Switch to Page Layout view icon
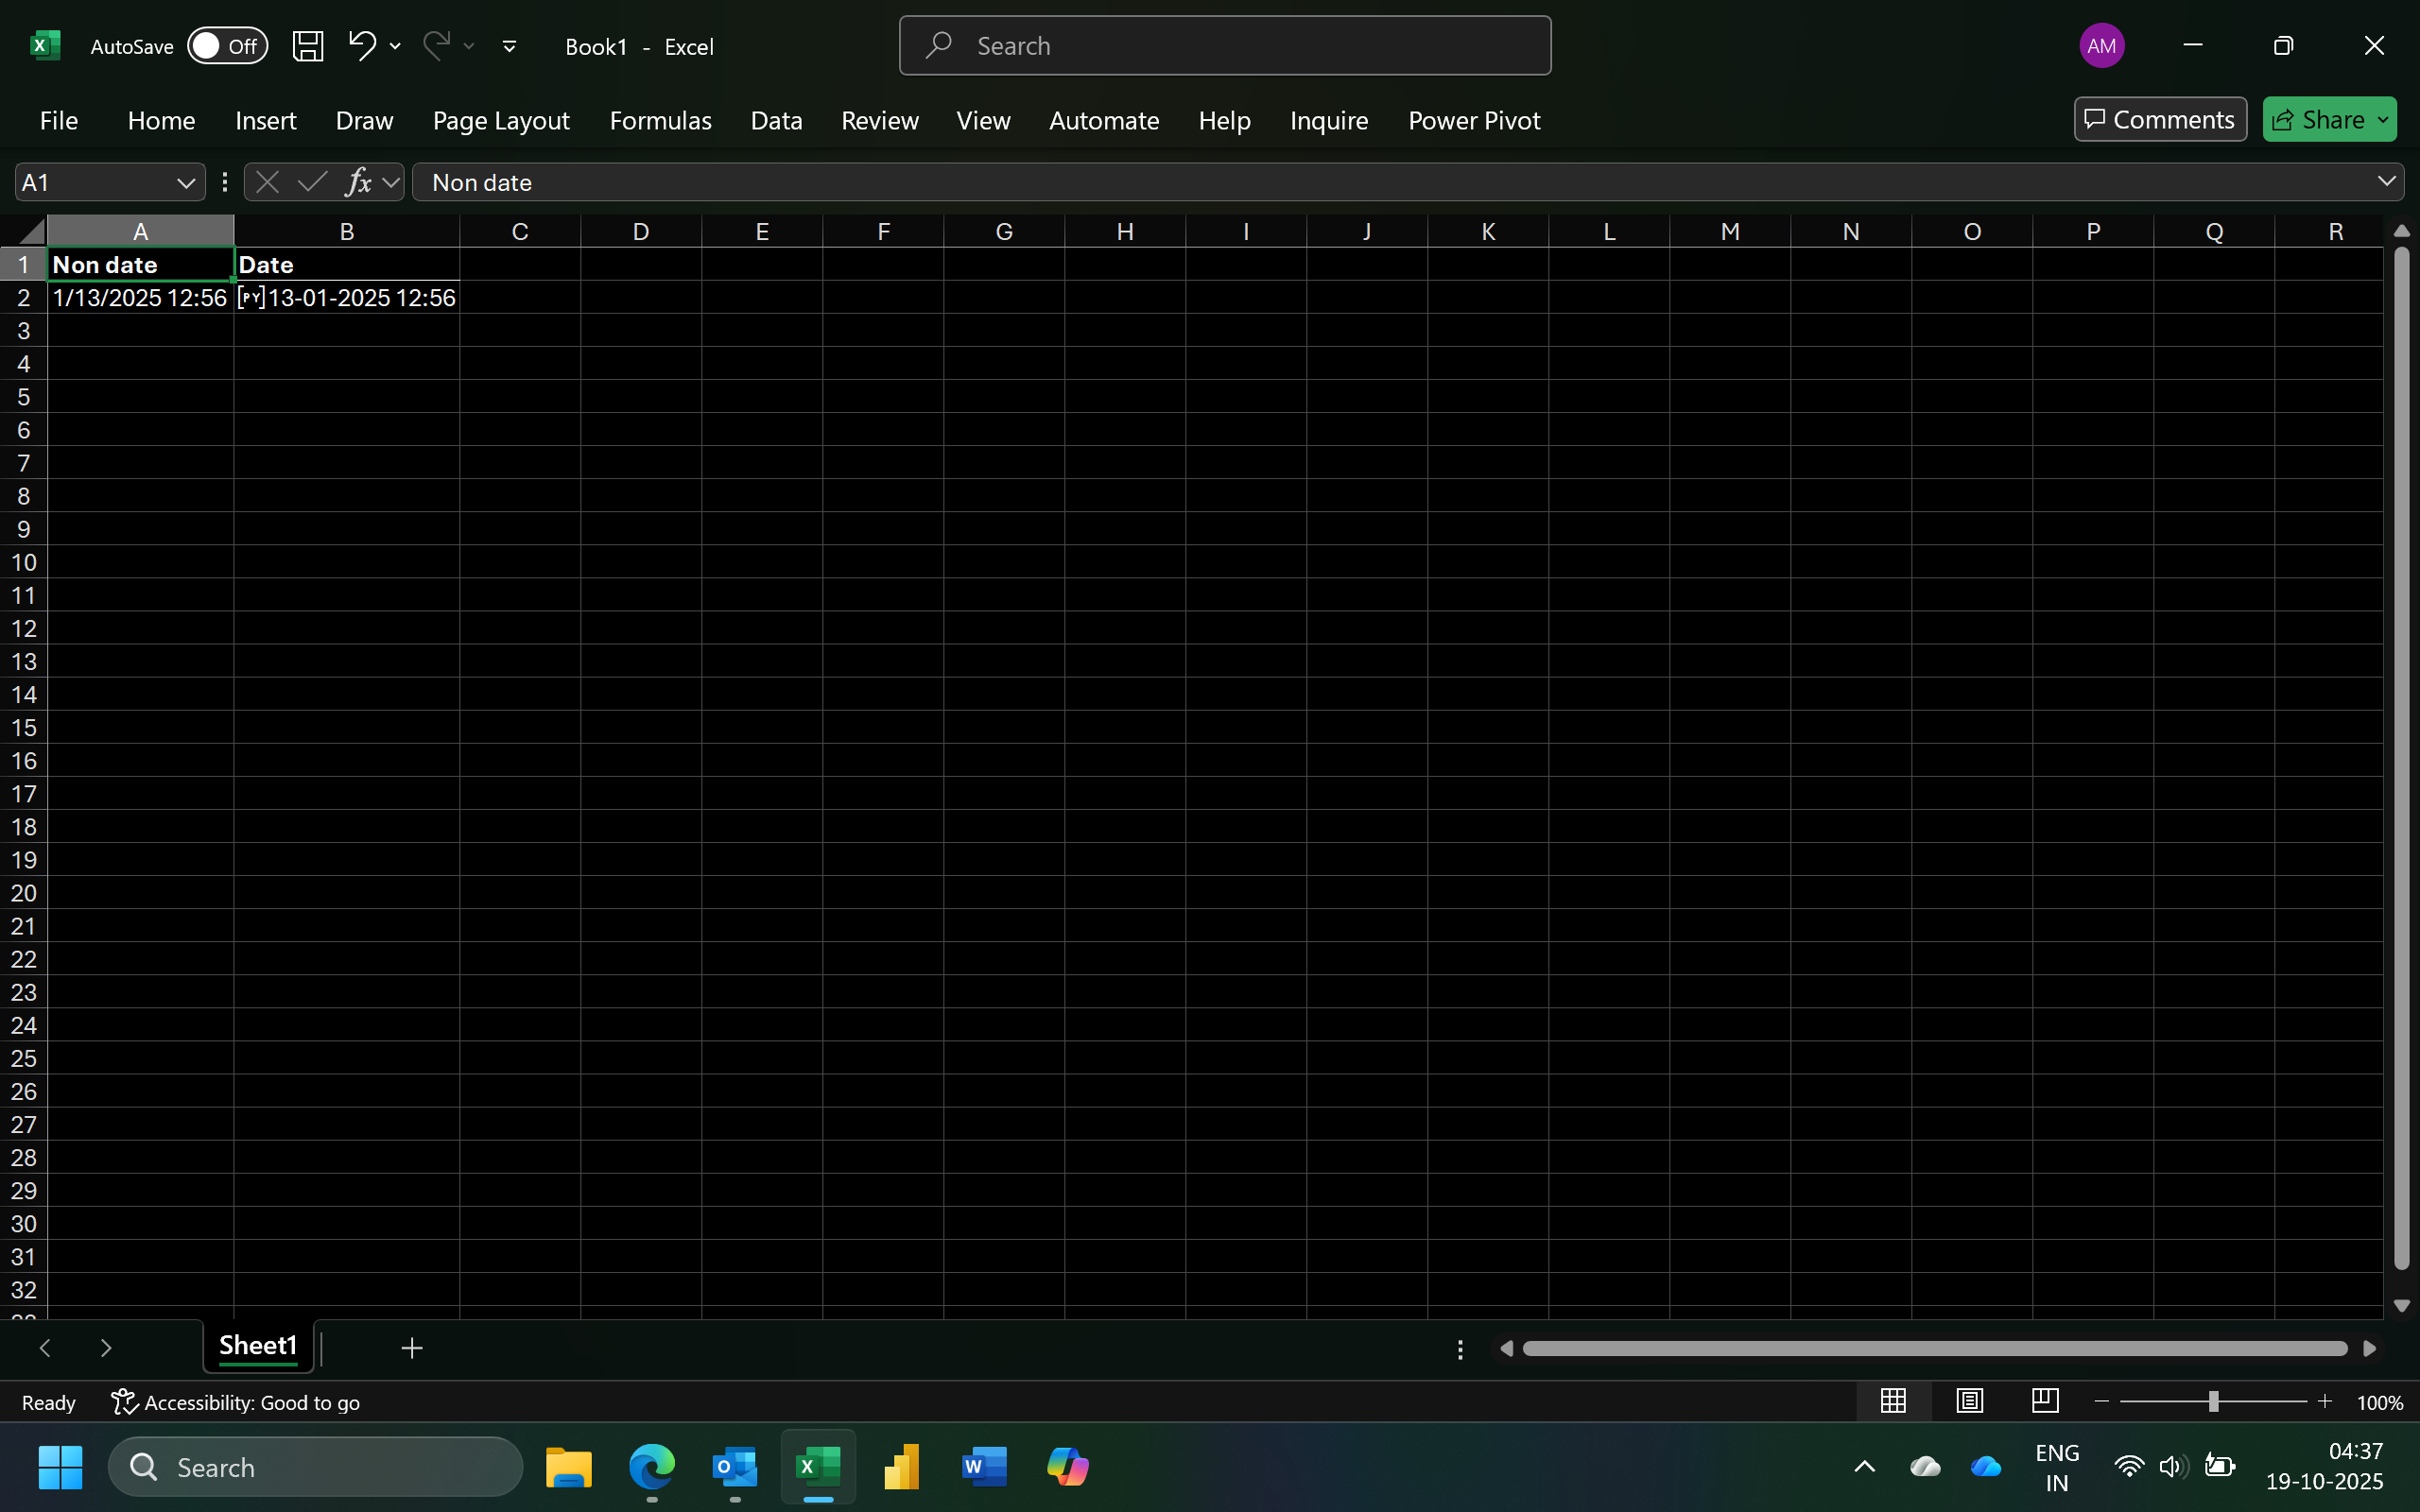2420x1512 pixels. [1969, 1401]
